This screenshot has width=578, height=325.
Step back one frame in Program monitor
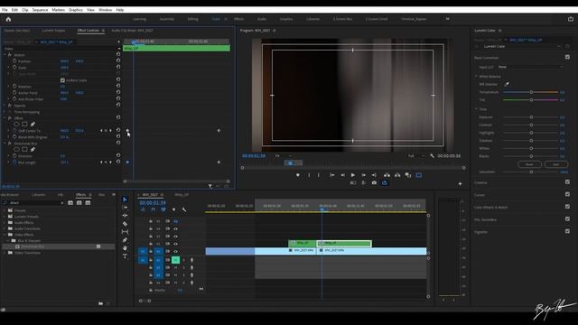(342, 175)
